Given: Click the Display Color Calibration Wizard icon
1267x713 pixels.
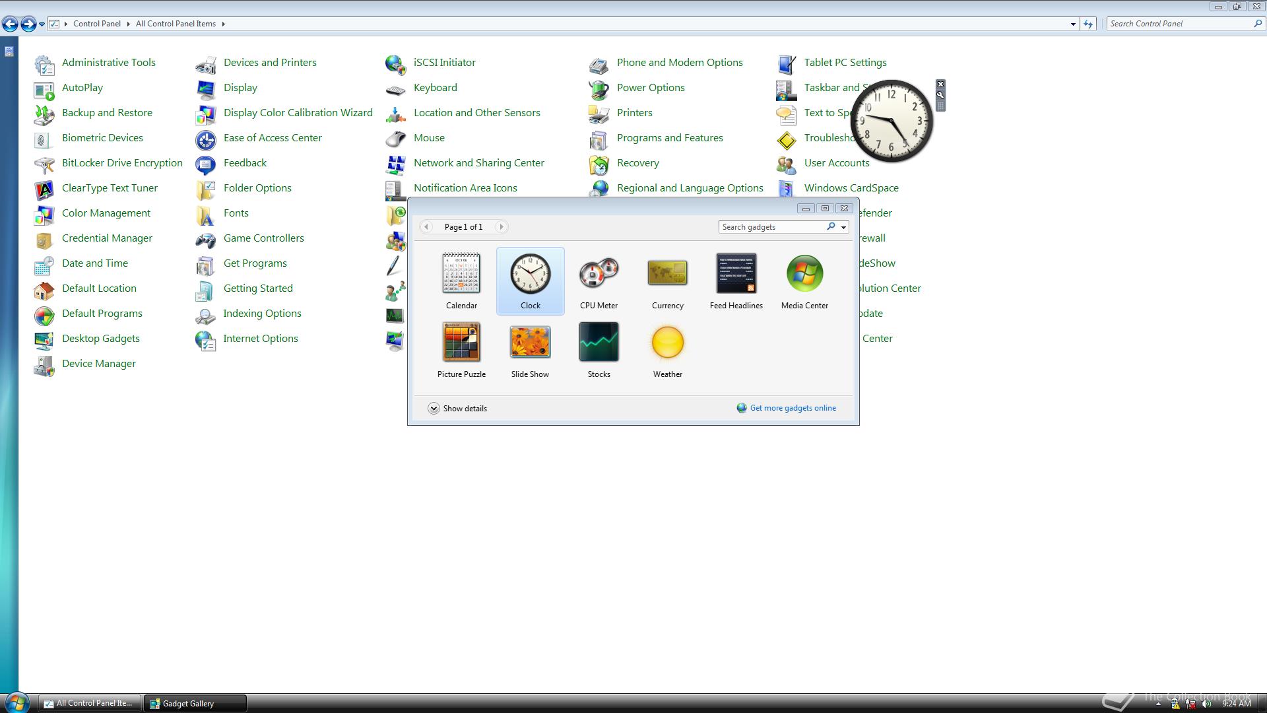Looking at the screenshot, I should click(x=206, y=114).
